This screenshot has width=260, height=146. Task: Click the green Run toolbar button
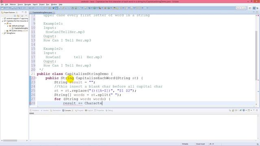click(x=95, y=8)
